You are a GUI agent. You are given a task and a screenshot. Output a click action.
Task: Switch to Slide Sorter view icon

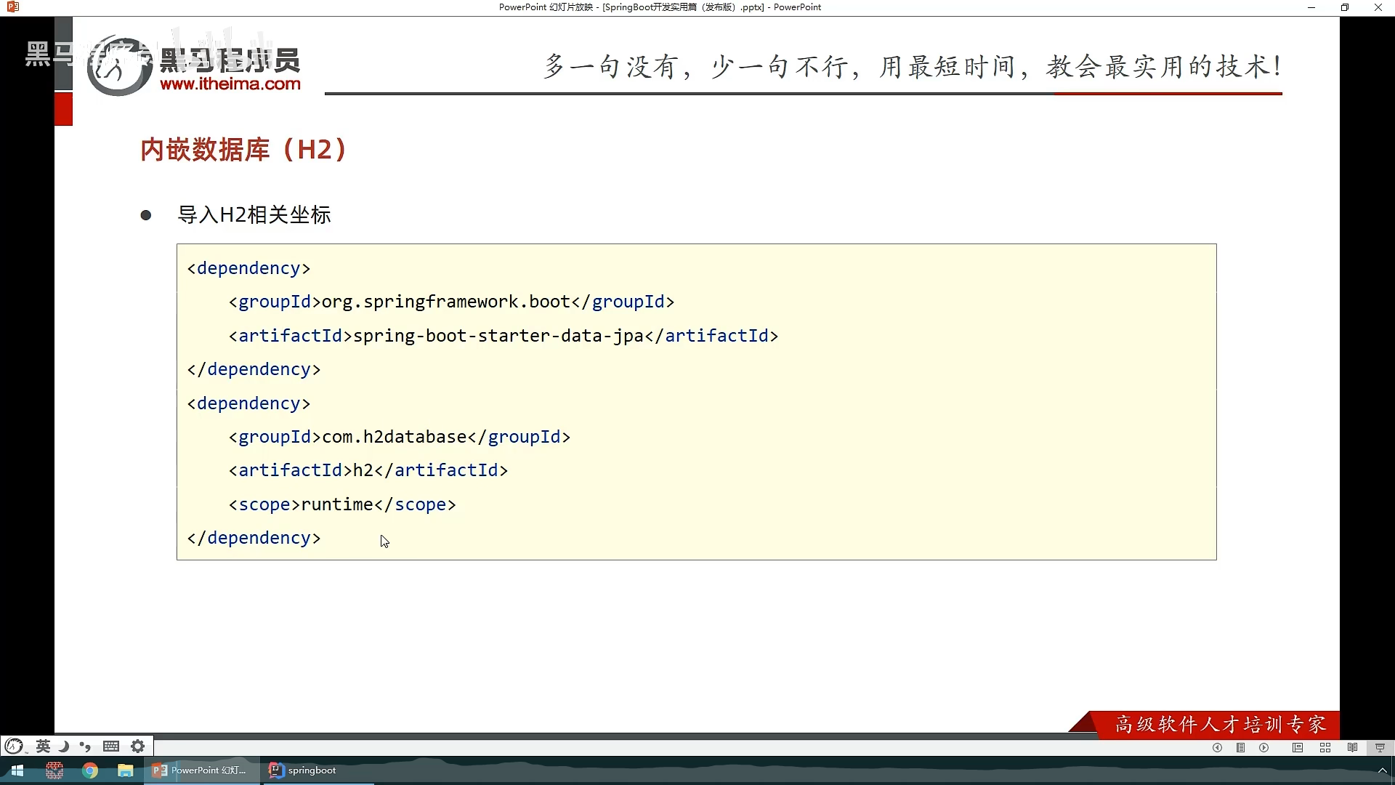(1325, 748)
